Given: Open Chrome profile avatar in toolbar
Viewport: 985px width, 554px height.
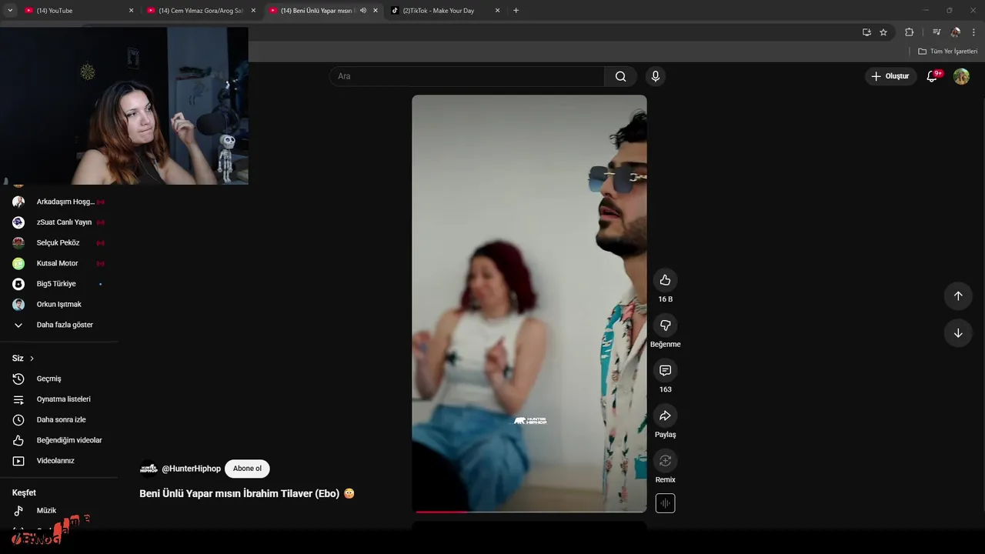Looking at the screenshot, I should point(955,32).
